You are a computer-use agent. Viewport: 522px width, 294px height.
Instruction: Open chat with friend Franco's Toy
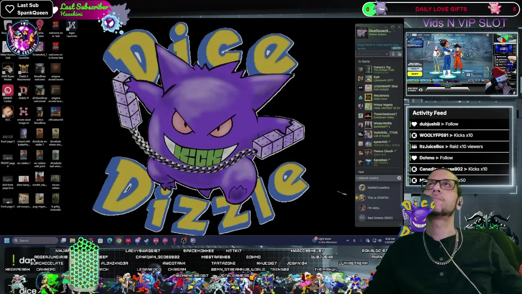(x=379, y=69)
